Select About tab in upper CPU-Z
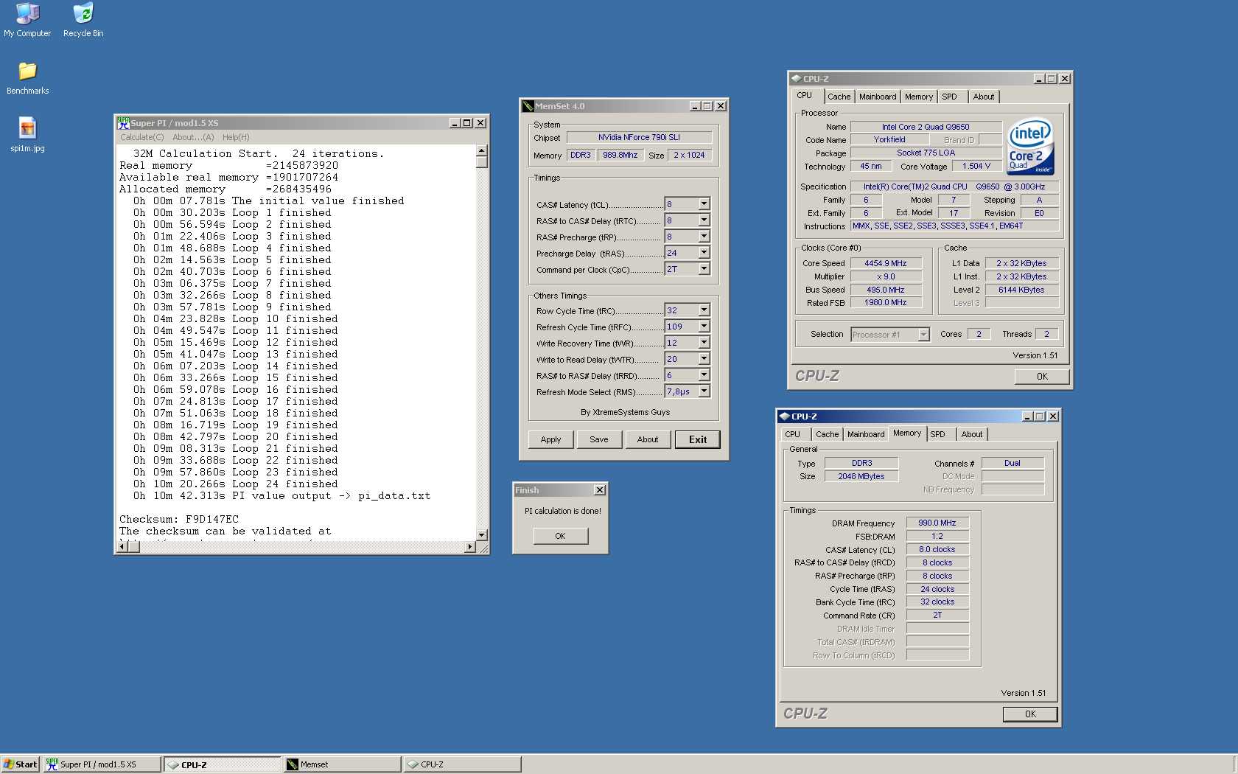Image resolution: width=1238 pixels, height=774 pixels. pos(983,97)
